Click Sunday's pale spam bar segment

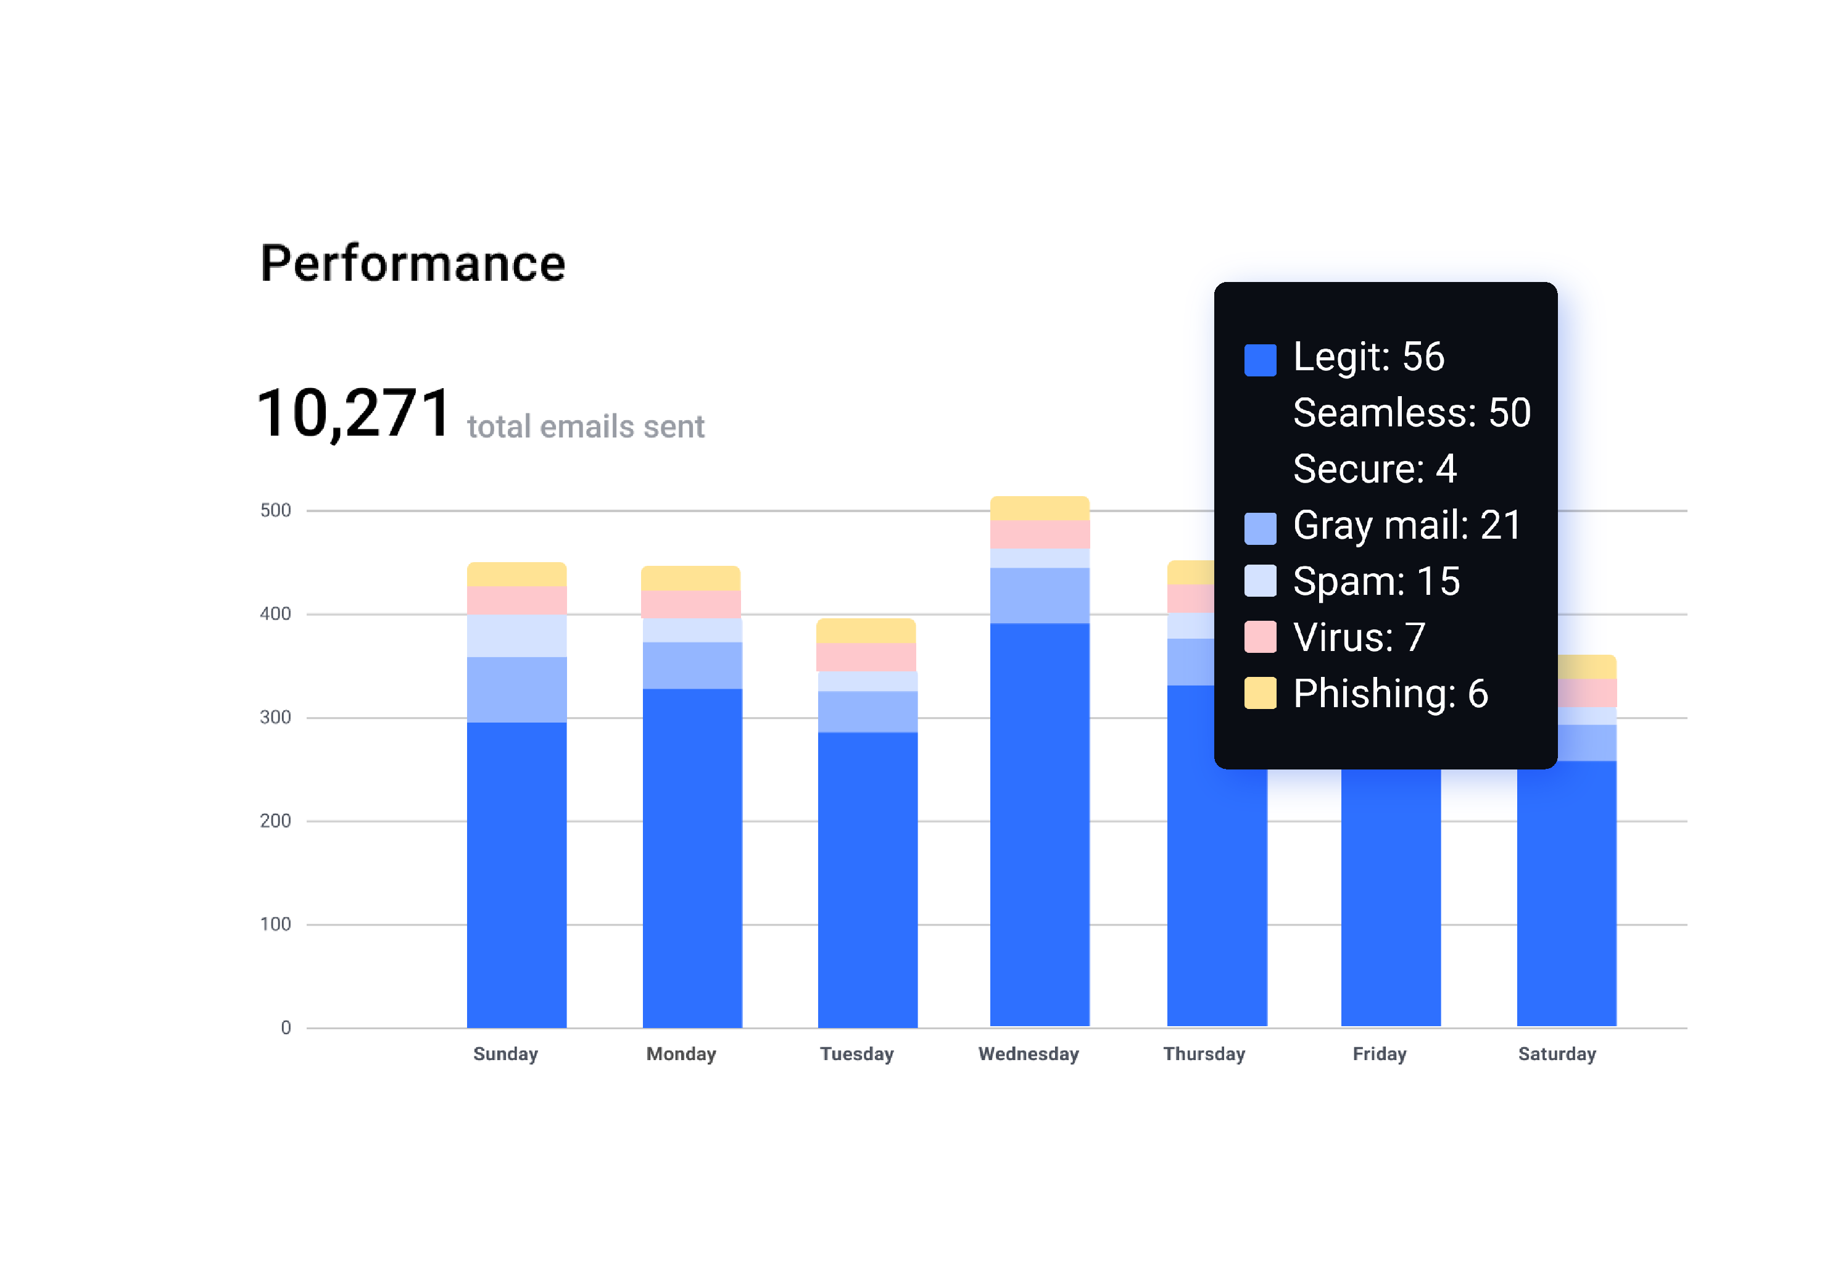point(516,636)
